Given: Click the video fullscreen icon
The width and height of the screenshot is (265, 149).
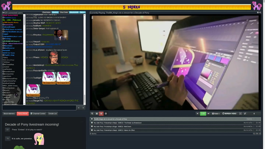Looking at the screenshot, I should pos(240,114).
